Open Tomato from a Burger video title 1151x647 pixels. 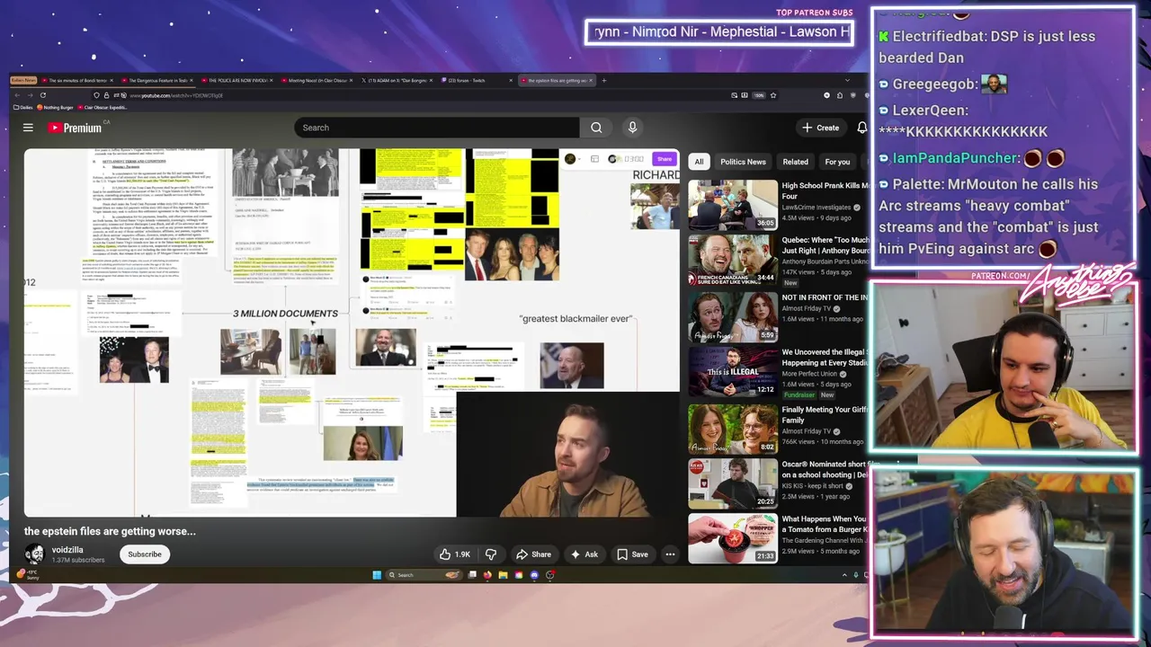(825, 524)
